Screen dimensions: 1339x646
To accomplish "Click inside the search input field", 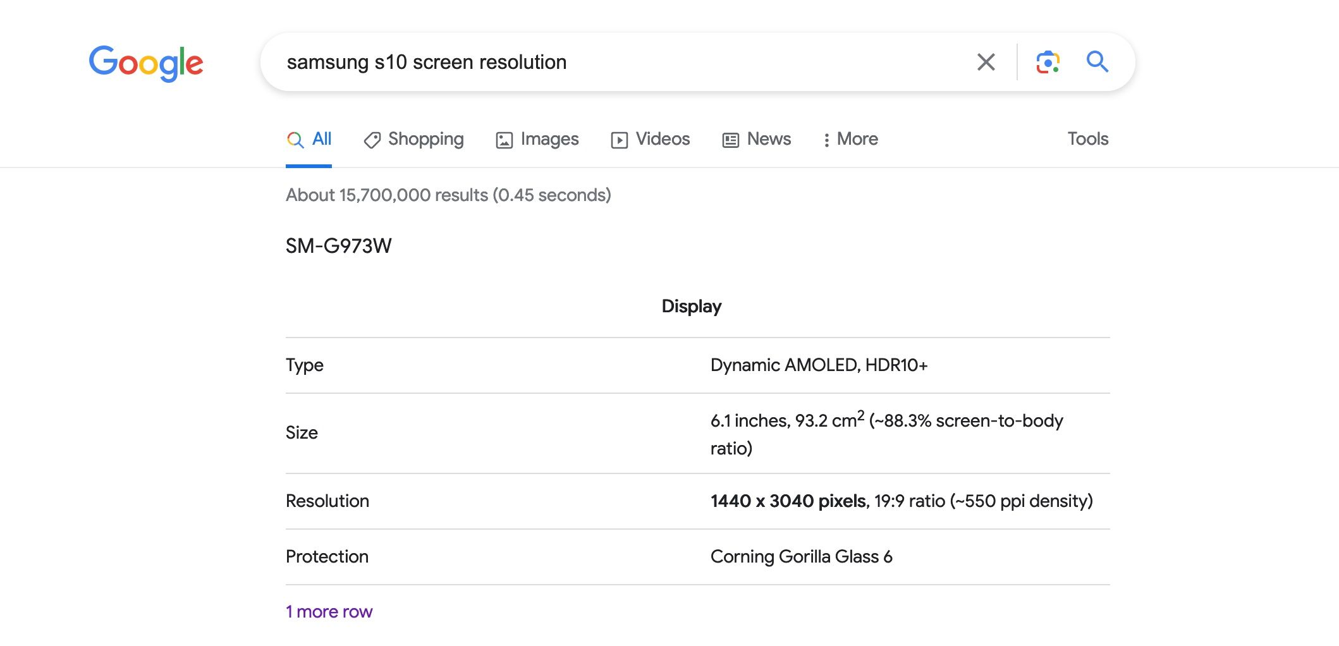I will click(x=569, y=62).
